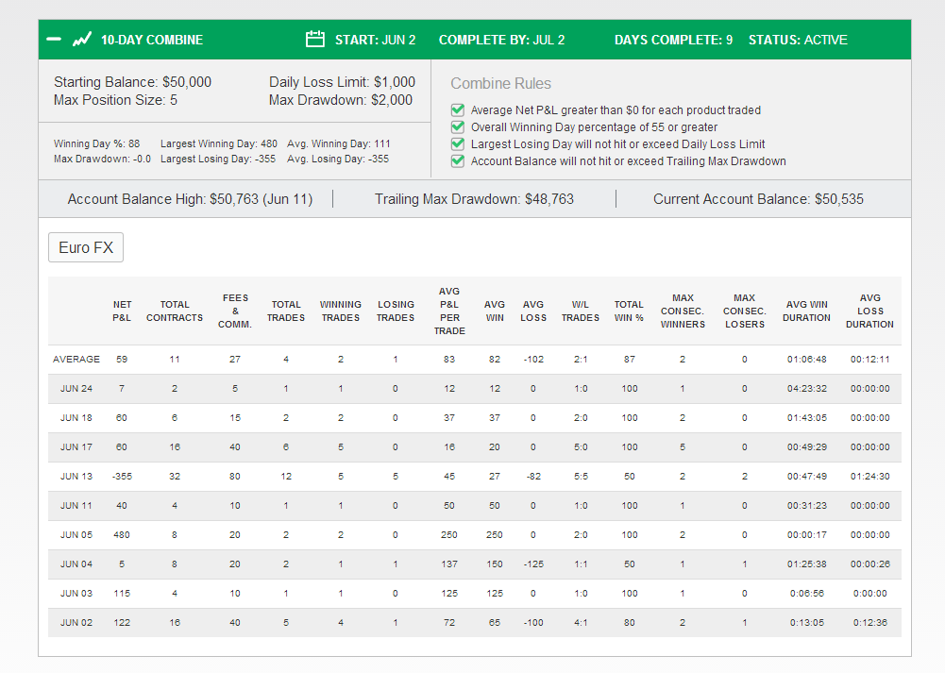This screenshot has width=945, height=673.
Task: Click Current Account Balance: $50,535 text
Action: [758, 199]
